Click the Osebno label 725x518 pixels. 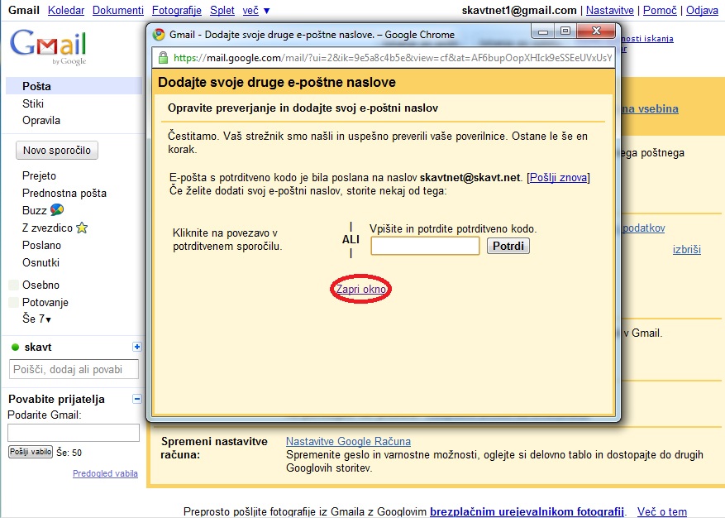[x=41, y=285]
